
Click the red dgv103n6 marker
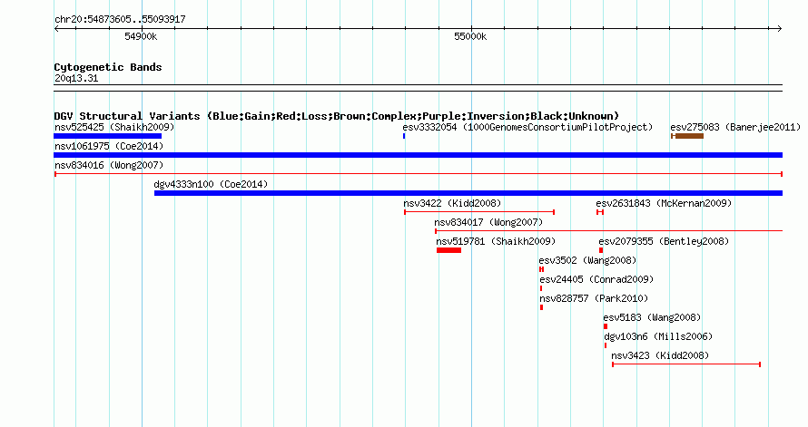click(606, 345)
